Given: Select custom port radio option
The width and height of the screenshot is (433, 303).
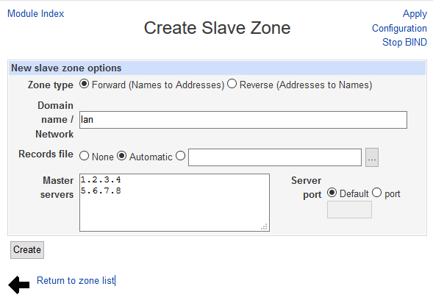Looking at the screenshot, I should coord(376,193).
